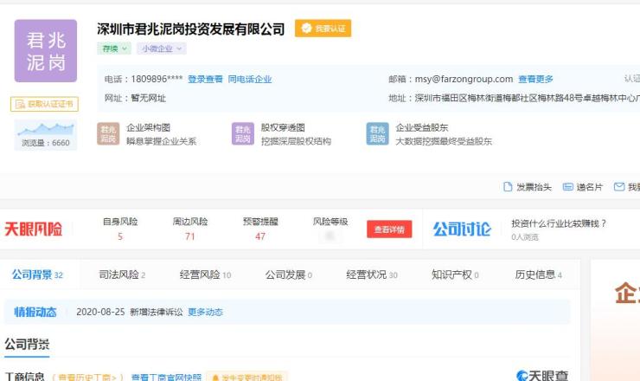The width and height of the screenshot is (640, 381).
Task: Switch to 知识产权 tab
Action: coord(455,274)
